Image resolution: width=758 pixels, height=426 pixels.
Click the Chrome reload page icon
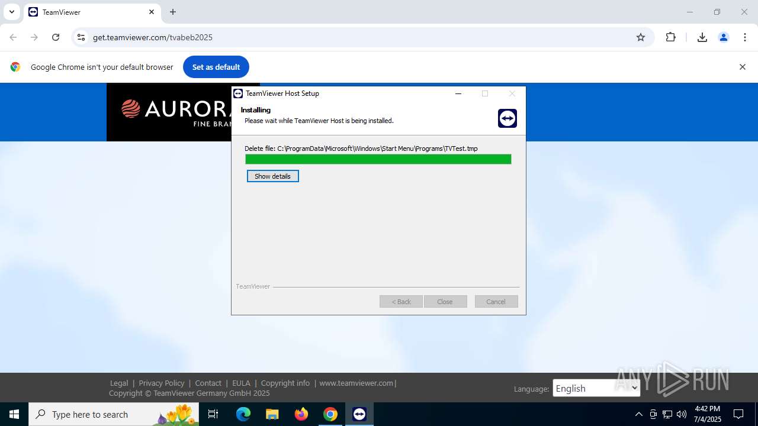point(56,37)
